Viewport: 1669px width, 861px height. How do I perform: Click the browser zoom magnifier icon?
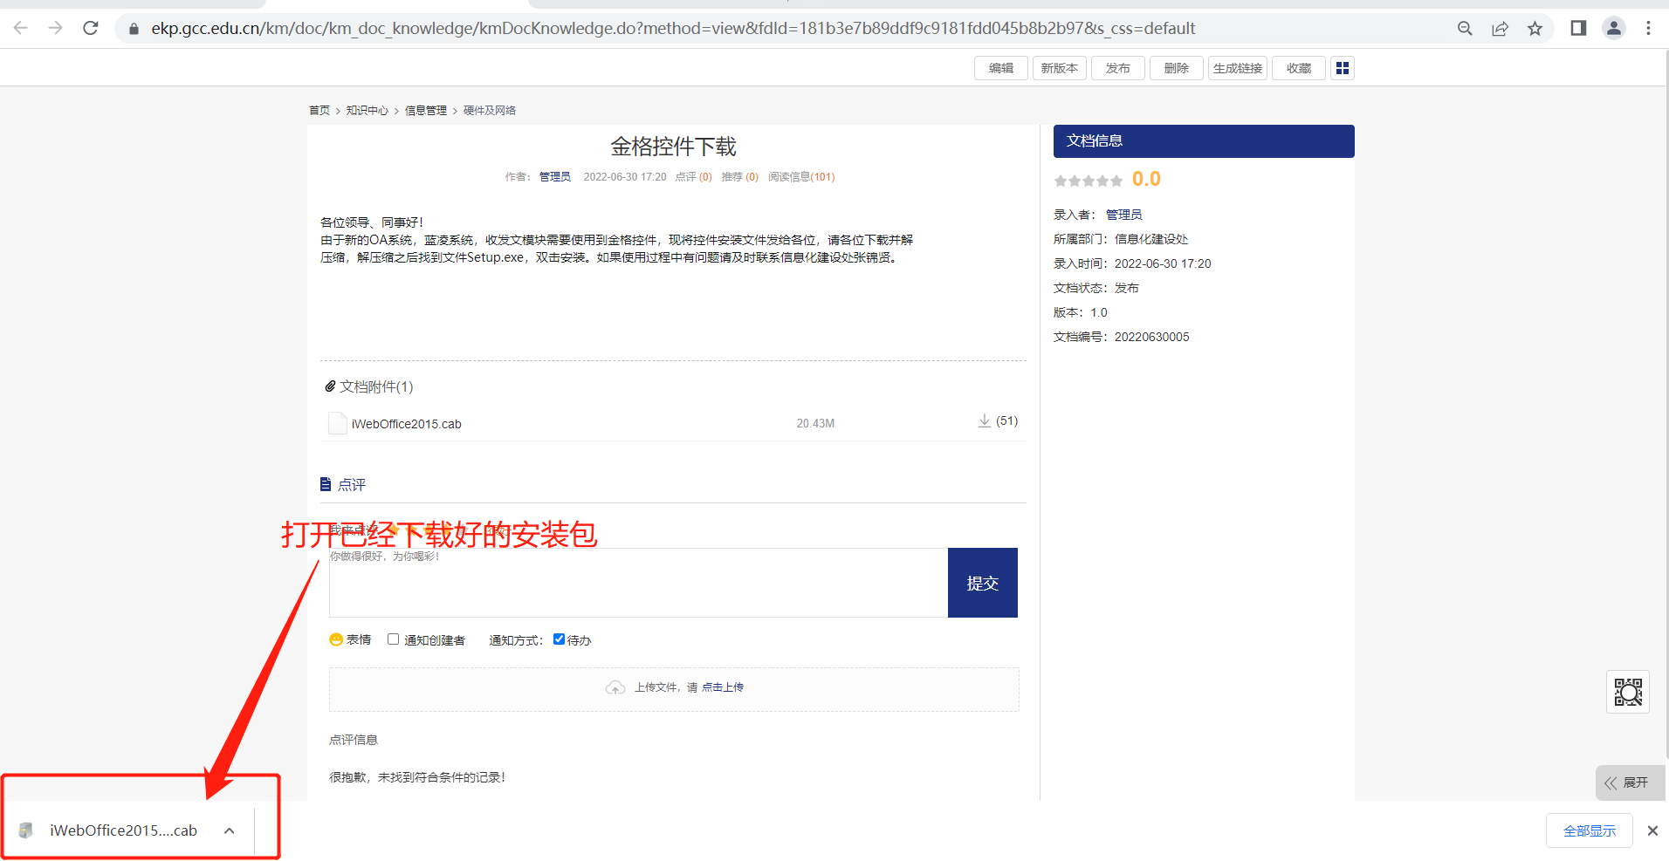[1465, 29]
